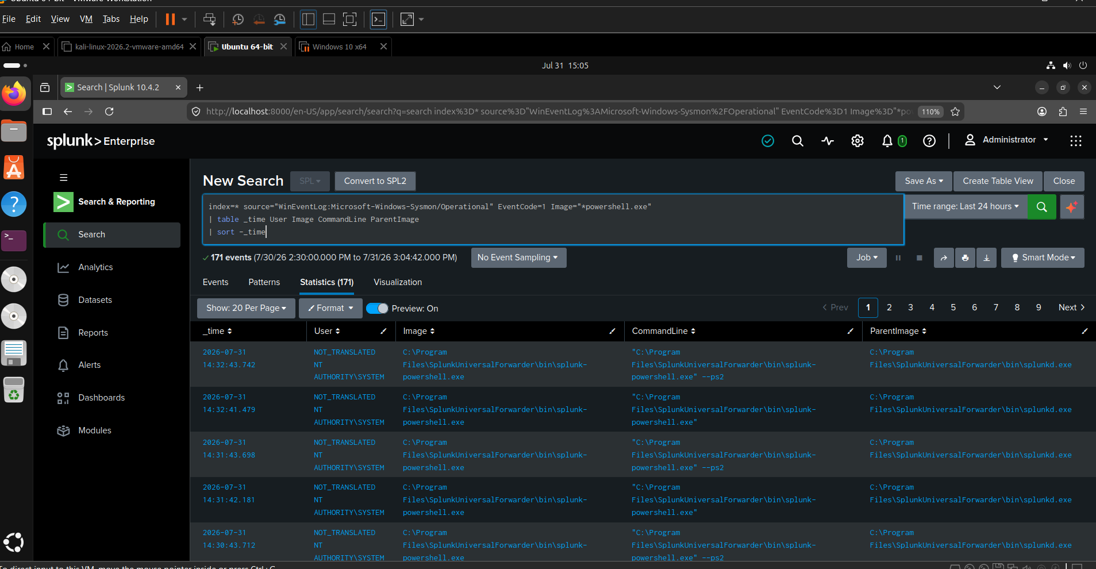This screenshot has height=569, width=1096.
Task: Open the Save As dropdown
Action: [924, 181]
